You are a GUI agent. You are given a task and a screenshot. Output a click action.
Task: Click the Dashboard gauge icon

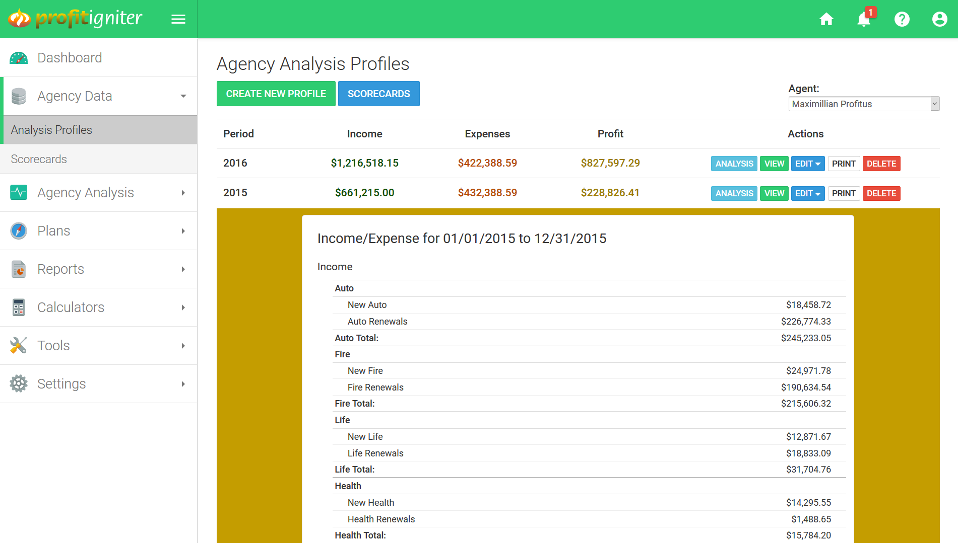19,58
